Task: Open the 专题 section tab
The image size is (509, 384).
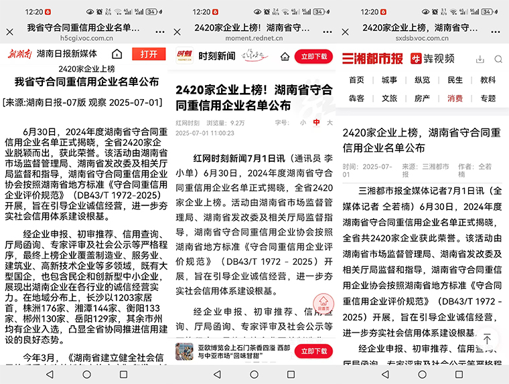Action: (x=488, y=98)
